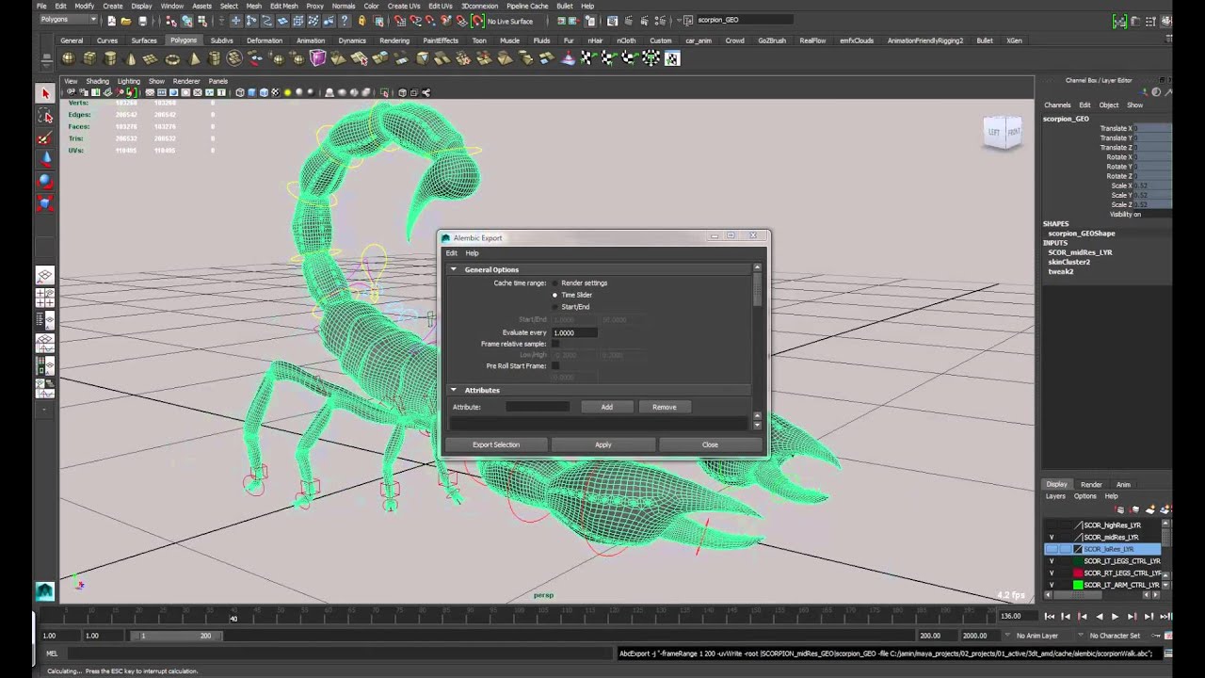The height and width of the screenshot is (678, 1205).
Task: Select the SCOR_loRes_LYR layer row
Action: pos(1102,549)
